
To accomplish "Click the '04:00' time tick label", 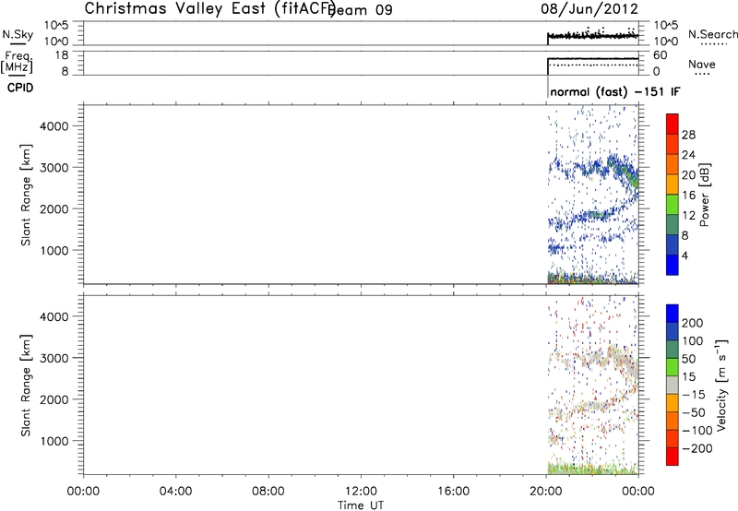I will (175, 492).
